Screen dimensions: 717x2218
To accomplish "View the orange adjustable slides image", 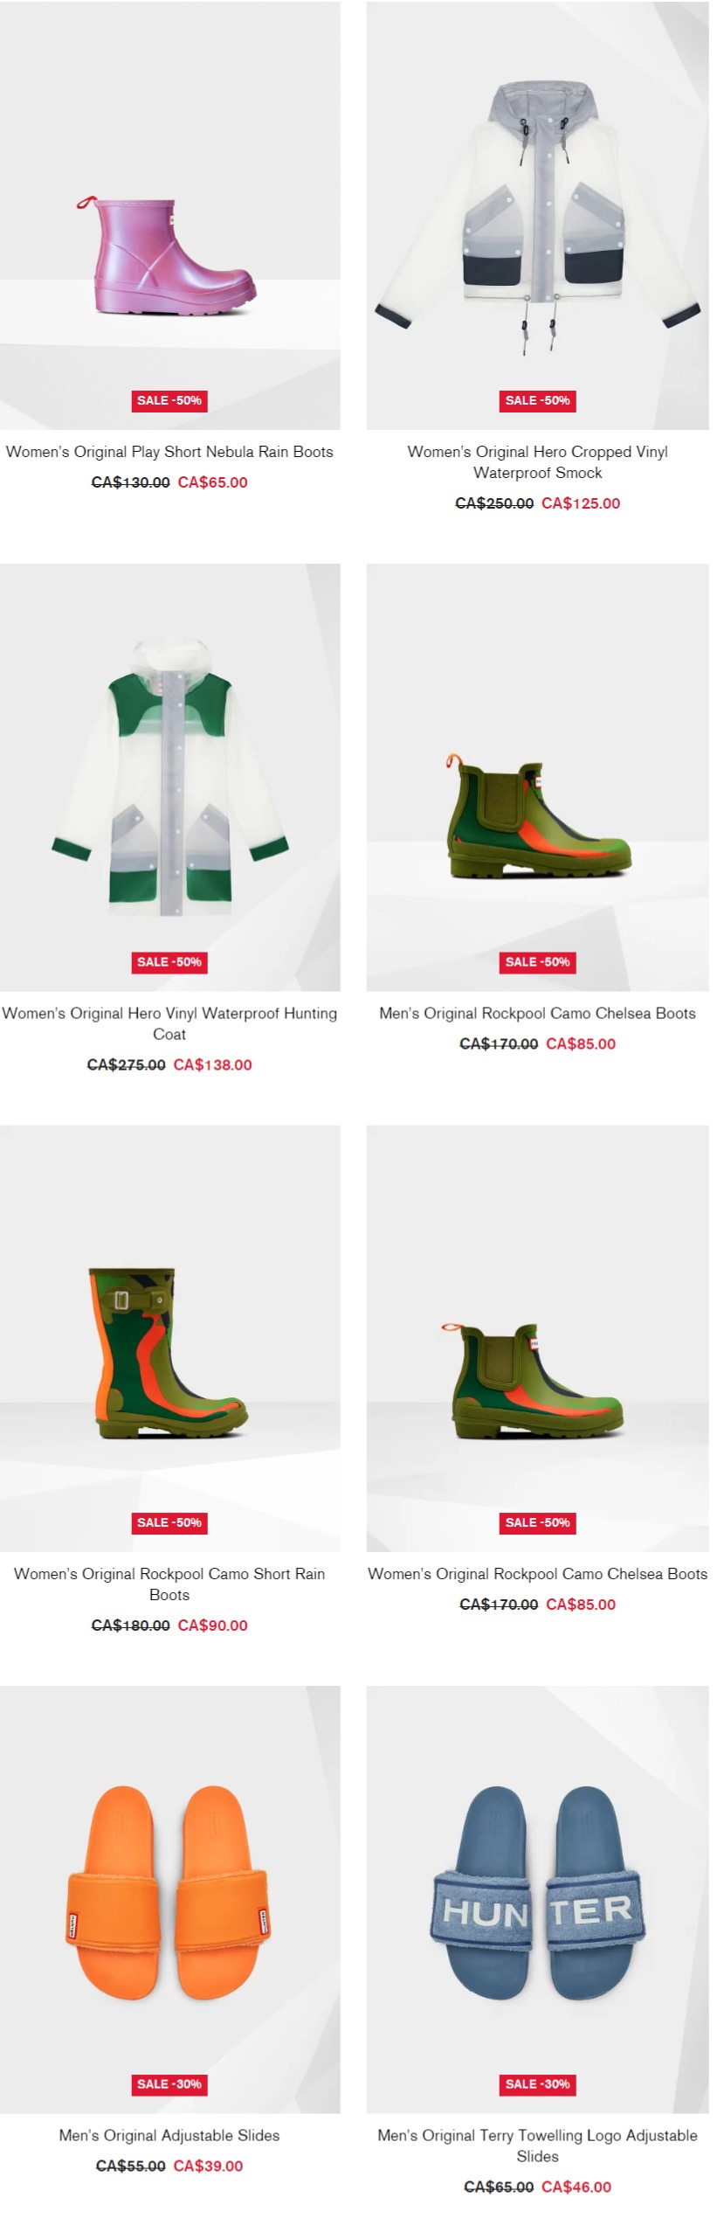I will point(169,1899).
